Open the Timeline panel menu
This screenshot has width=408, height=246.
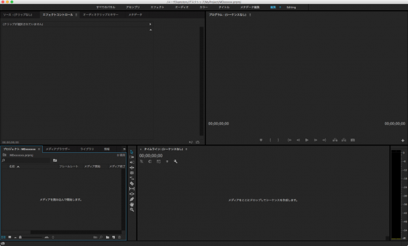(186, 150)
